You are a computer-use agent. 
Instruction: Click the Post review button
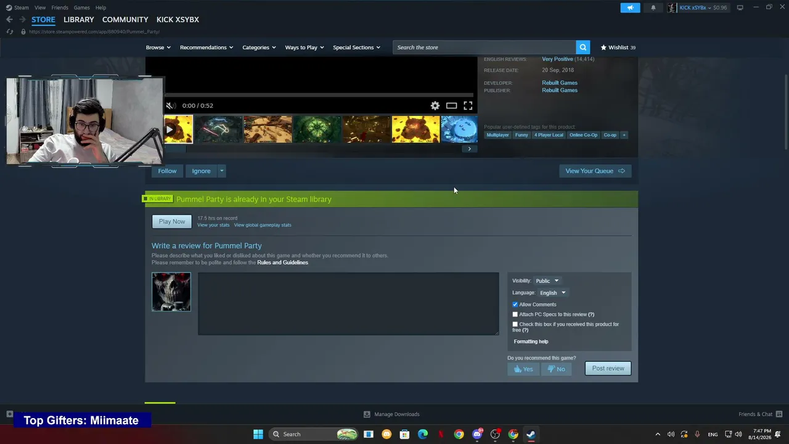click(608, 369)
